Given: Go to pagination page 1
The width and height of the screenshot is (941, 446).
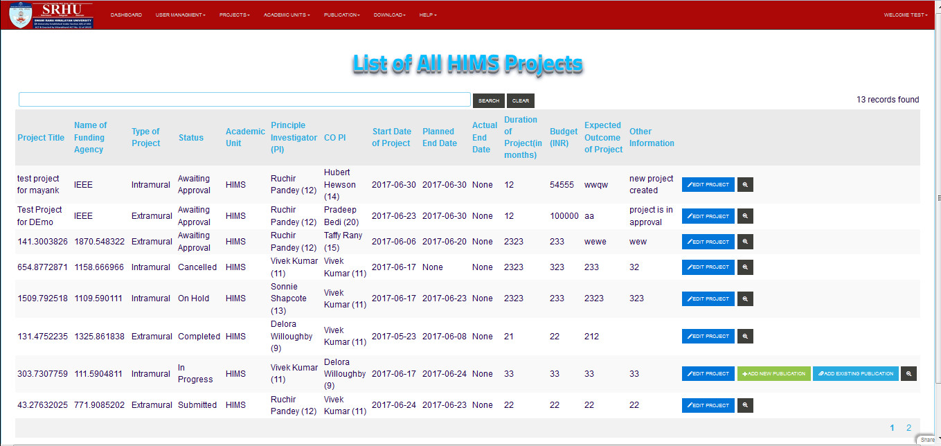Looking at the screenshot, I should tap(893, 428).
